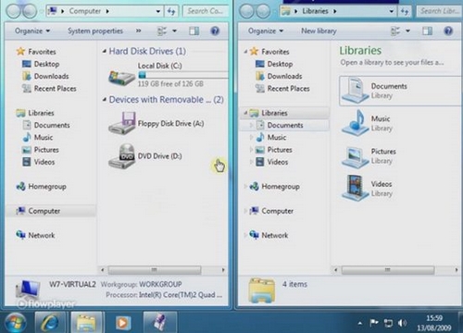
Task: Open Organize menu in Libraries window
Action: 266,31
